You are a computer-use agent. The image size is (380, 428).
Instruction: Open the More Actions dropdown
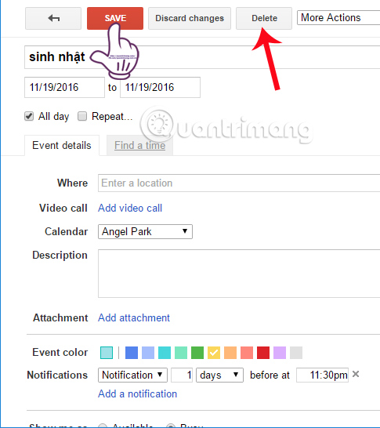338,18
